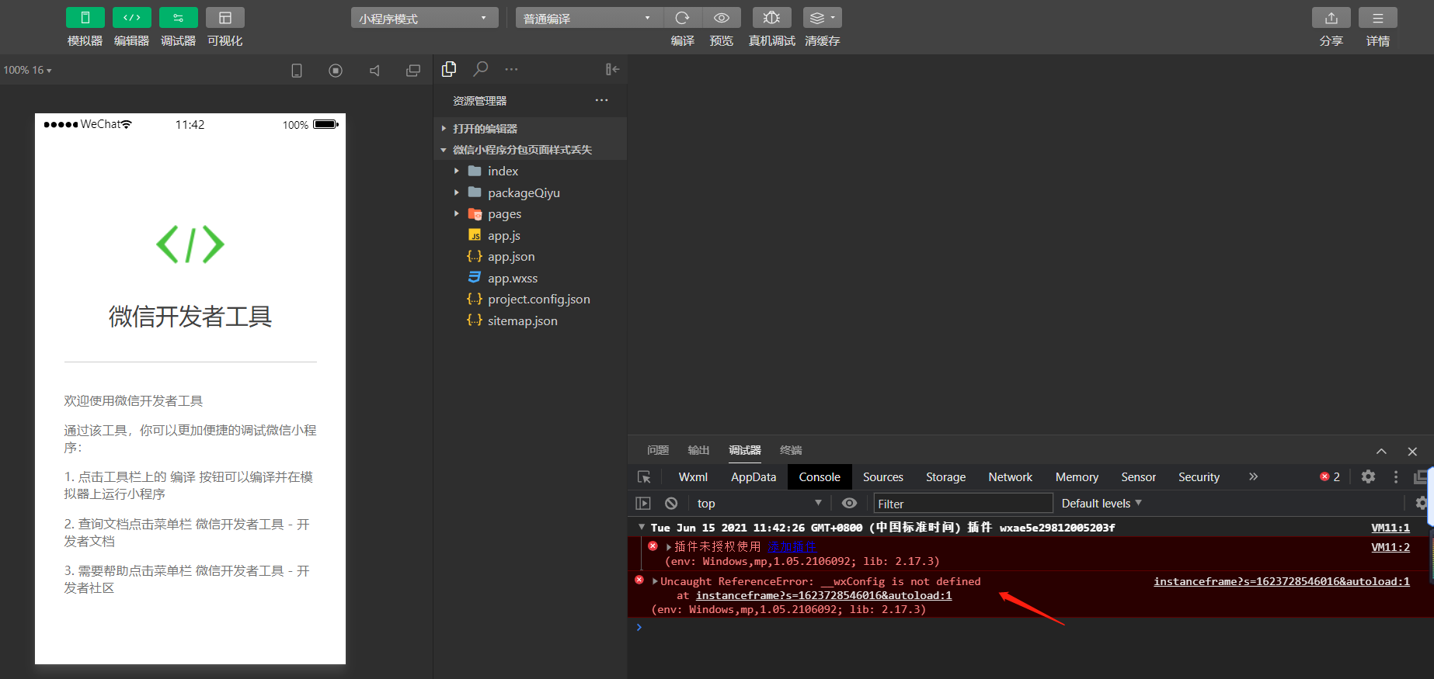This screenshot has height=679, width=1434.
Task: Toggle the console sidebar icon
Action: coord(643,504)
